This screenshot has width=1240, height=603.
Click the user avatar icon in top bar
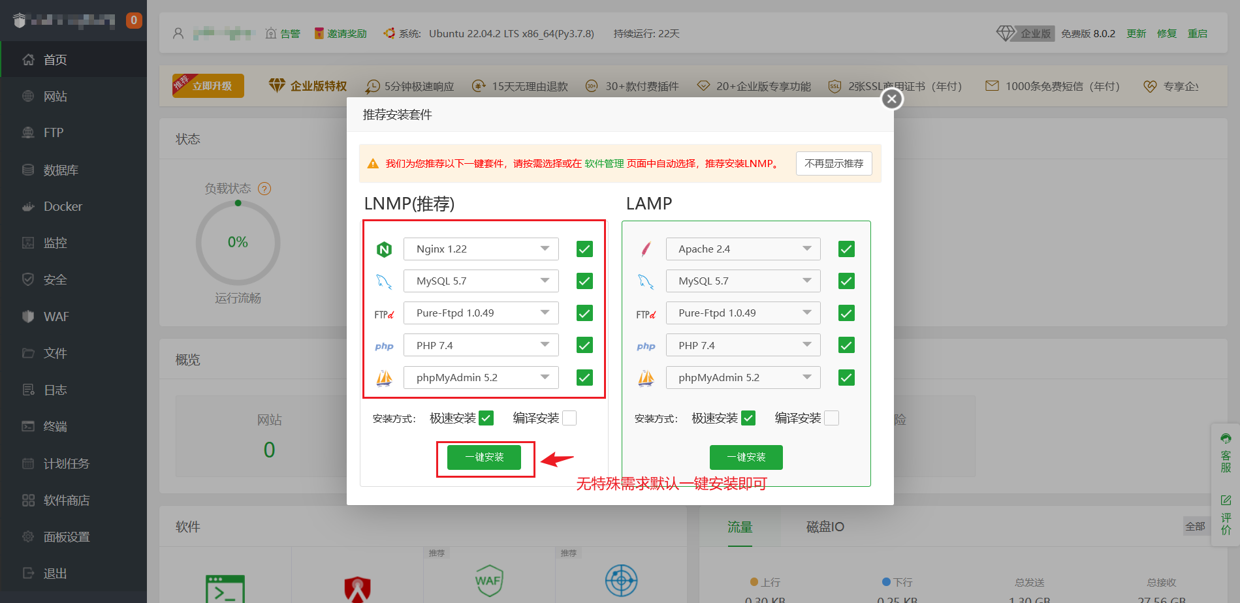tap(178, 33)
